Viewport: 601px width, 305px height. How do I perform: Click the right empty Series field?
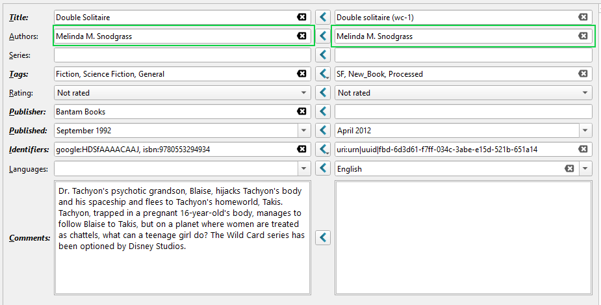coord(463,55)
